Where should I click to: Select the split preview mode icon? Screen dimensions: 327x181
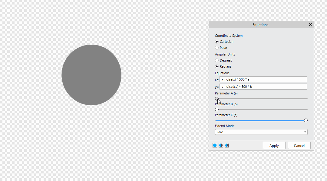click(221, 145)
